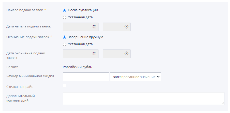Choose 'Указанная дата' under Окончание подачи заявок

64,44
